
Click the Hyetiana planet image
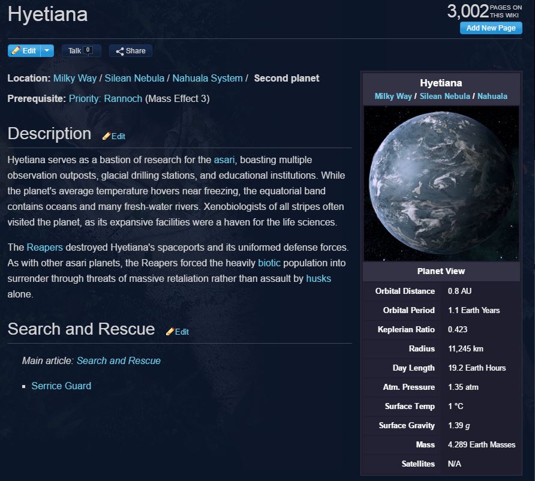click(x=441, y=184)
